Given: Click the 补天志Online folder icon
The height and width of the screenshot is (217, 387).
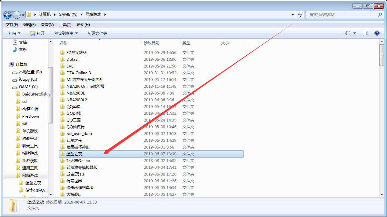Looking at the screenshot, I should [63, 160].
